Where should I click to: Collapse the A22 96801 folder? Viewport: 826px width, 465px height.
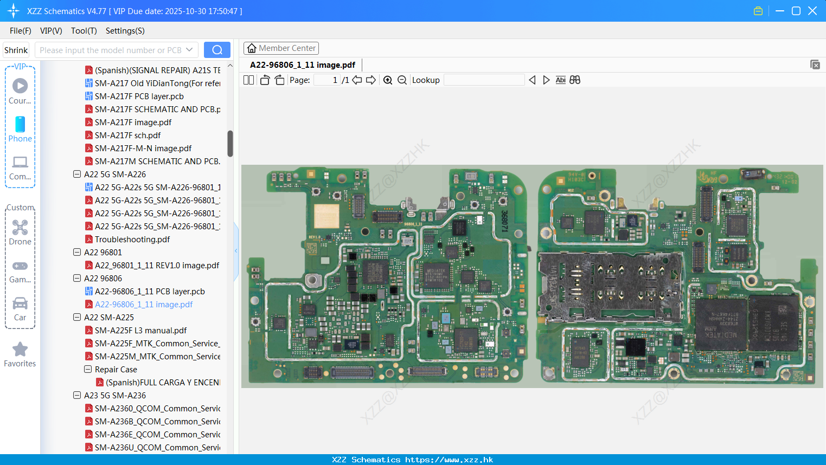pos(77,252)
